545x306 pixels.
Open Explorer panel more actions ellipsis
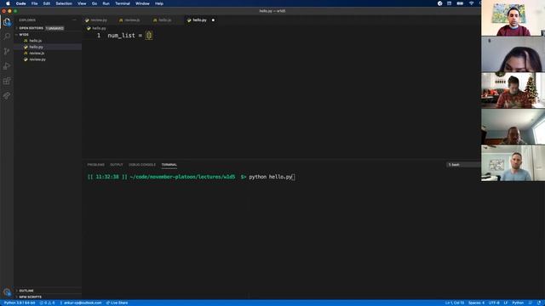[x=74, y=20]
